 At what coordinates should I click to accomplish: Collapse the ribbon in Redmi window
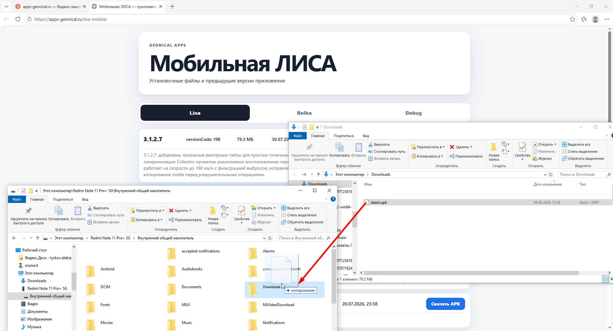pyautogui.click(x=326, y=199)
